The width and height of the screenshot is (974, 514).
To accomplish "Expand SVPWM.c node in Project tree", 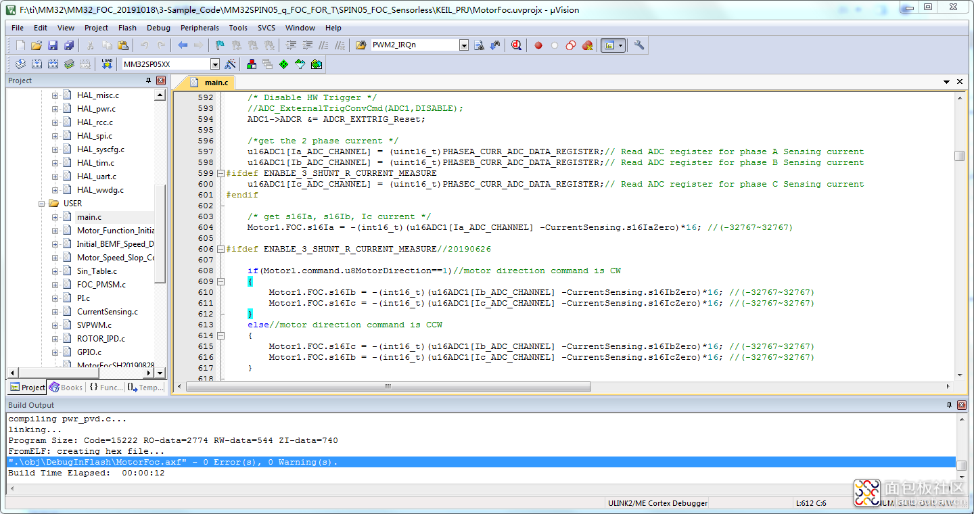I will coord(55,325).
